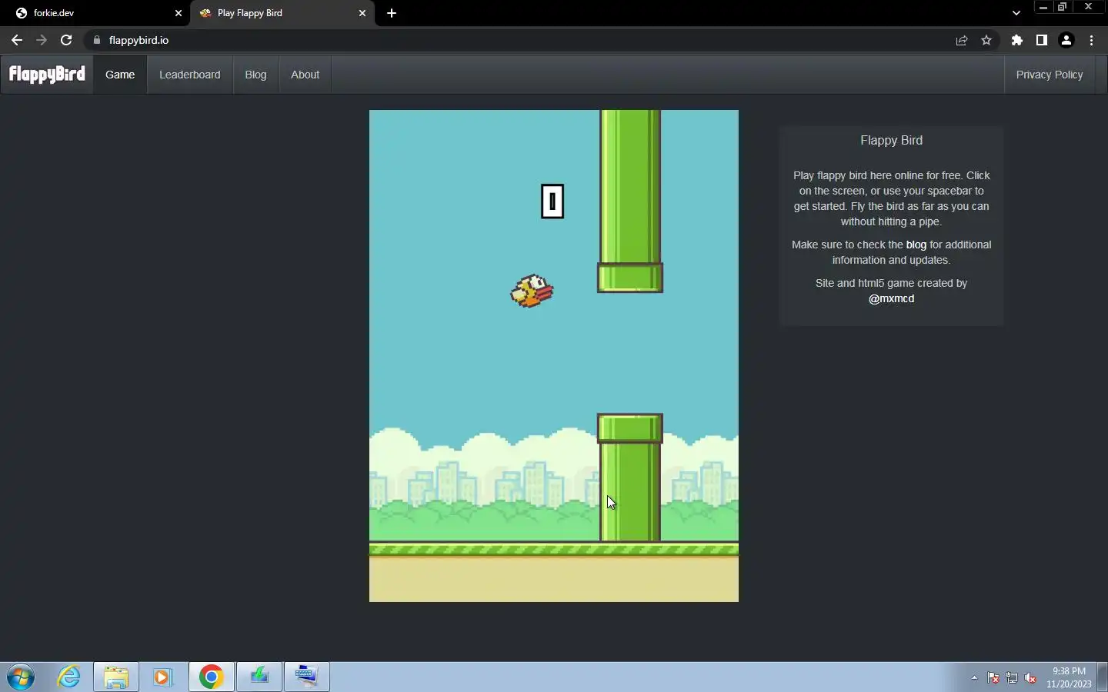Screen dimensions: 1108x692
Task: Restore down the Chrome window
Action: pyautogui.click(x=1063, y=7)
